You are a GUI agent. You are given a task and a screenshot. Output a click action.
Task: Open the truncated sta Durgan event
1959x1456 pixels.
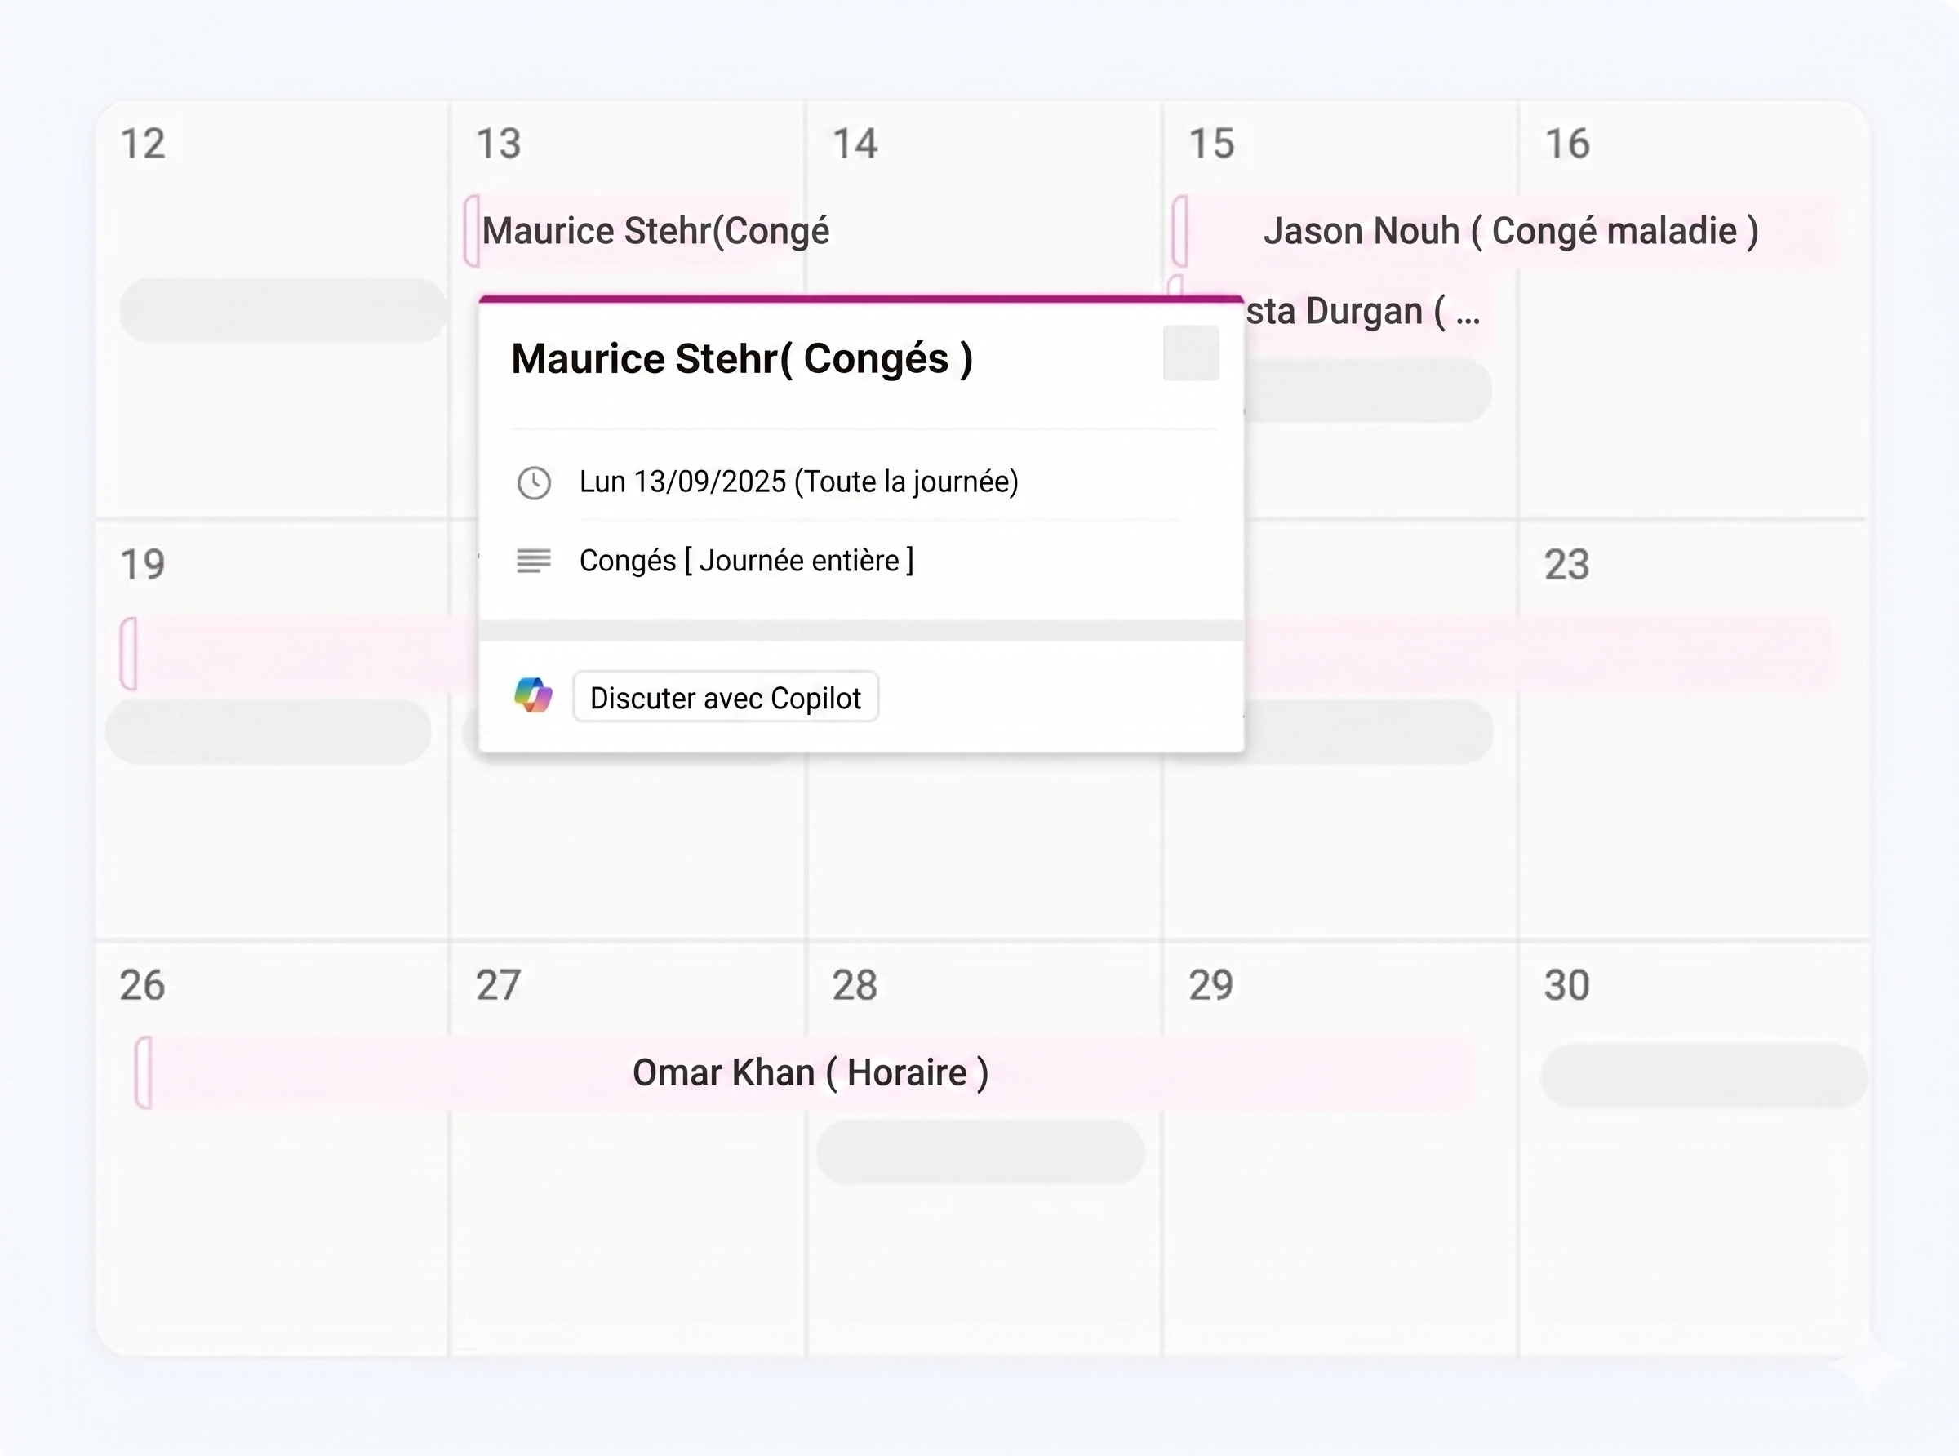point(1362,310)
